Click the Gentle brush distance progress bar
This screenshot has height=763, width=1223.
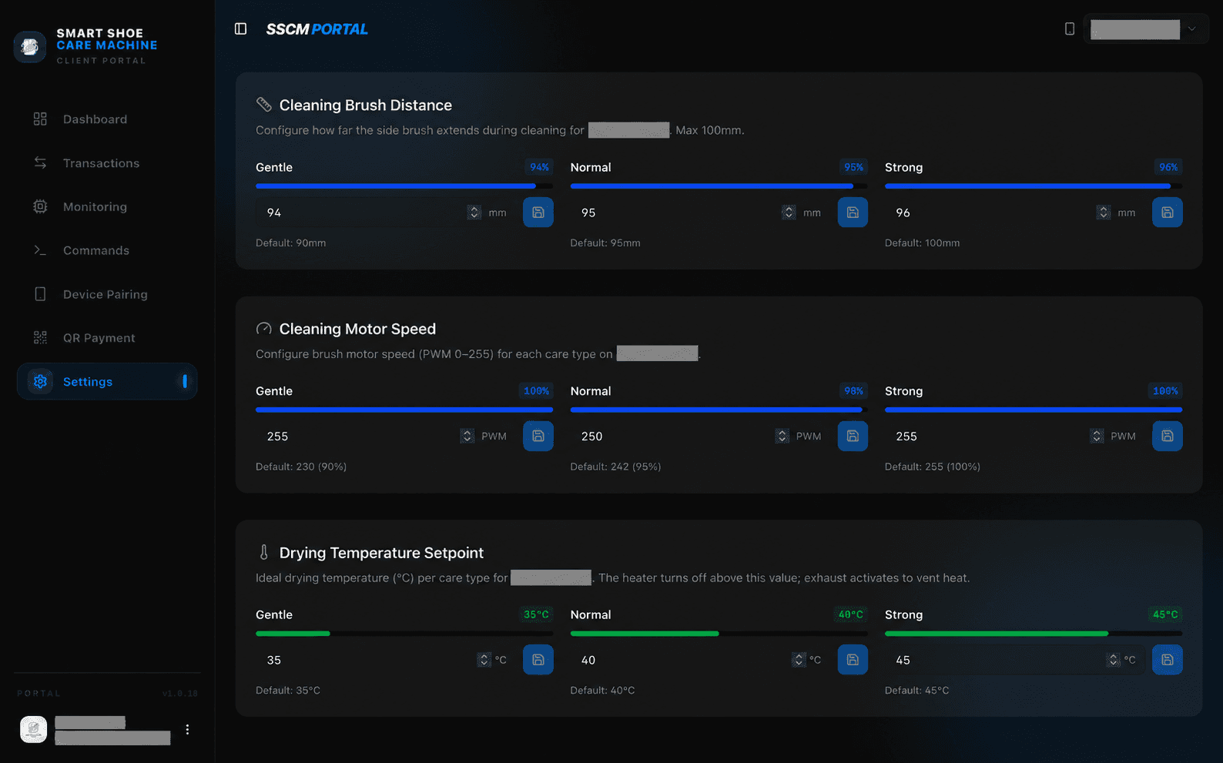point(404,186)
